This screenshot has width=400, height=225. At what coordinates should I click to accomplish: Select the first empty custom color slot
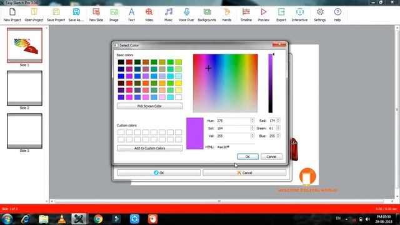(x=121, y=132)
